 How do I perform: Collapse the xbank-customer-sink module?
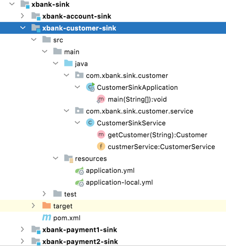click(x=23, y=28)
